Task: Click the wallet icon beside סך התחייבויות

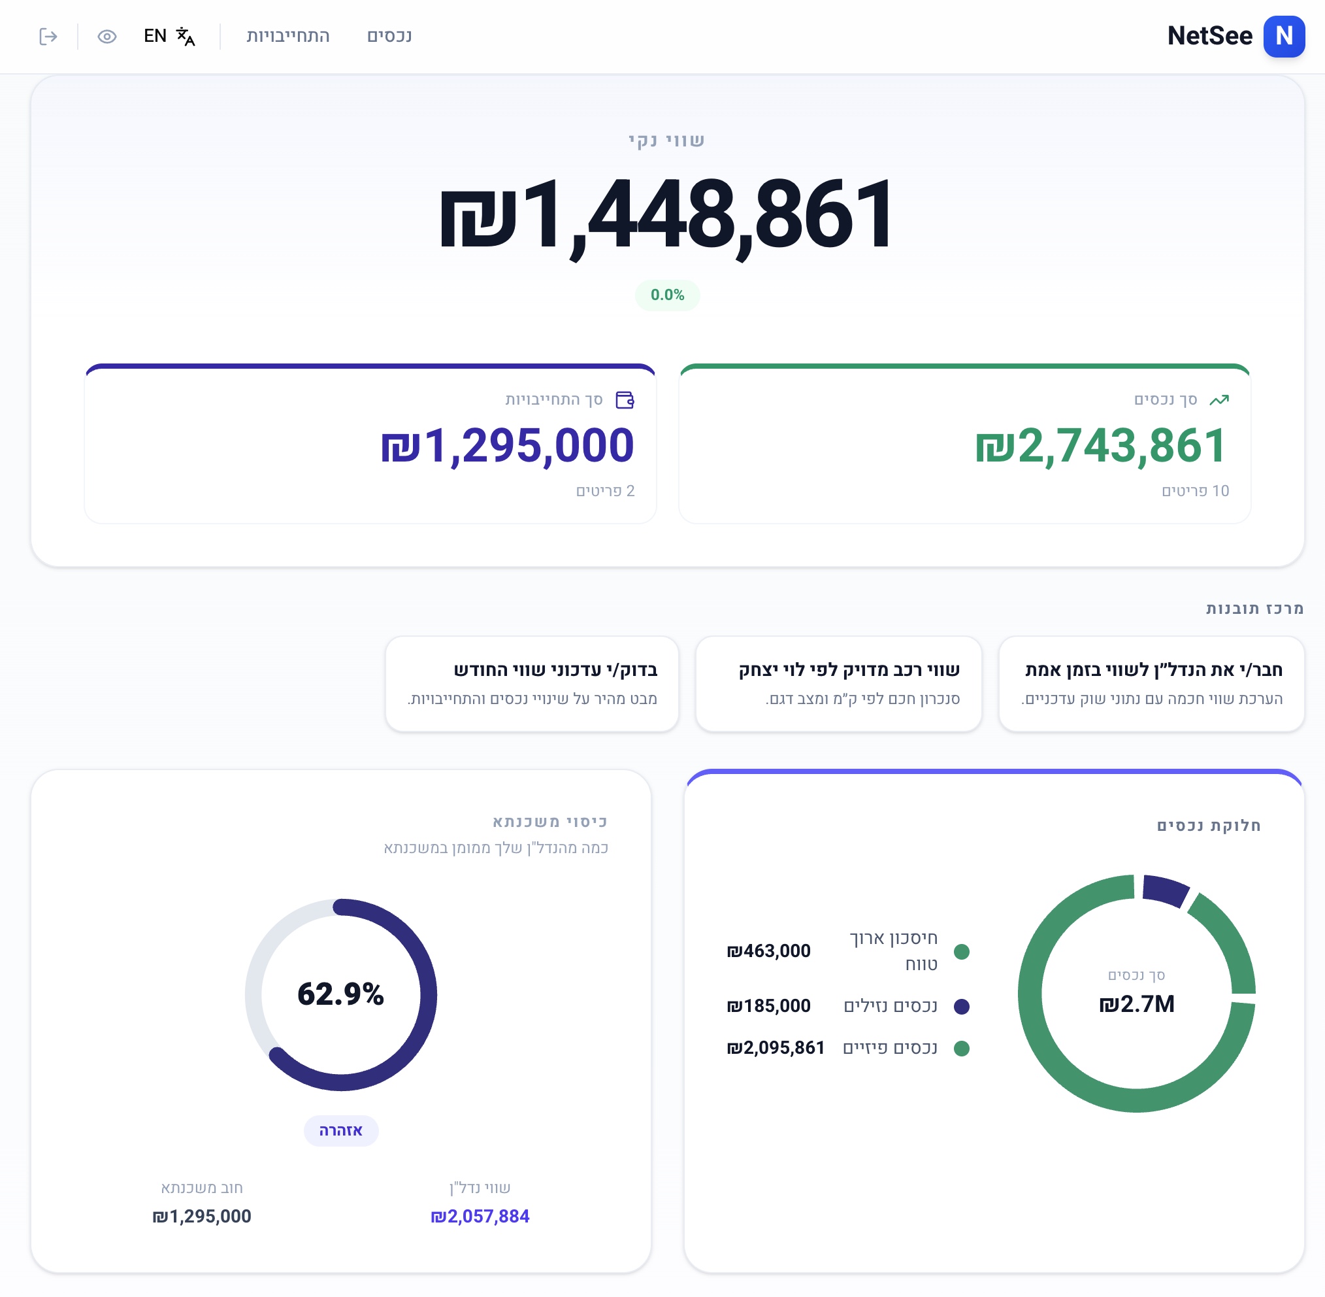Action: click(x=625, y=400)
